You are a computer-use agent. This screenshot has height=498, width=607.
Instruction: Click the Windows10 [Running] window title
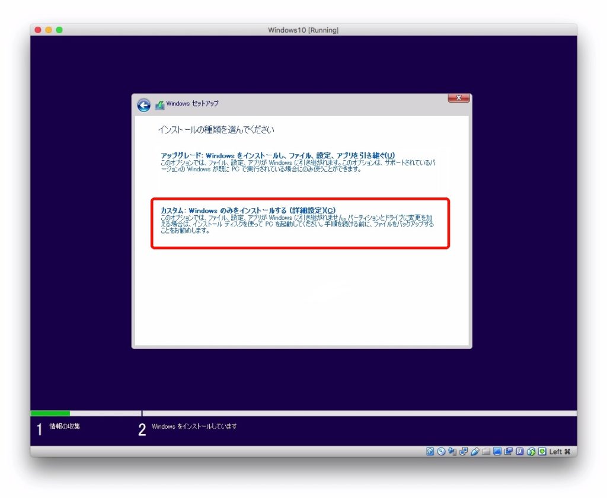[303, 30]
